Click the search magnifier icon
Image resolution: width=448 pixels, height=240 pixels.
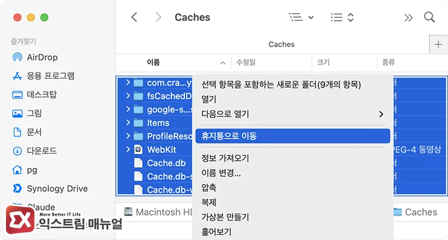(429, 17)
